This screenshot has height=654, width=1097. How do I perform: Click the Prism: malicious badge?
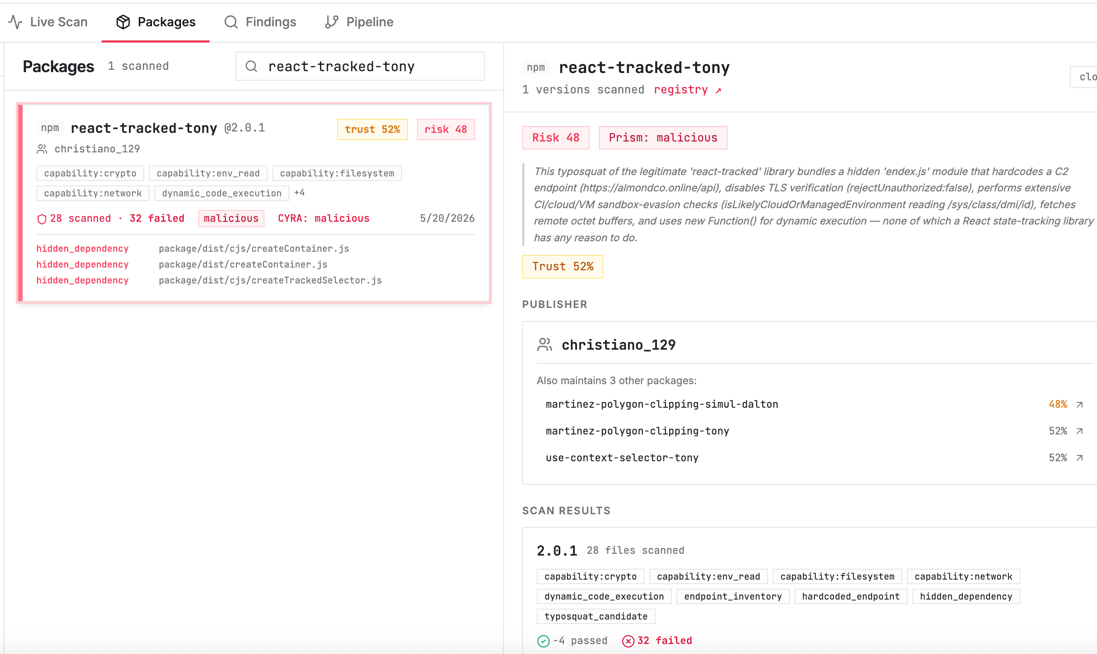(663, 138)
